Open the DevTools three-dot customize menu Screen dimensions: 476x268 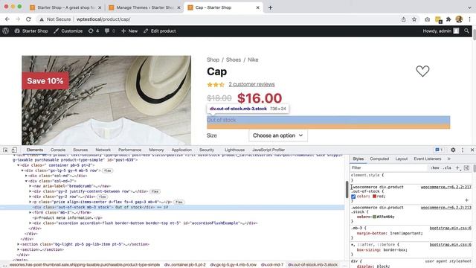463,150
